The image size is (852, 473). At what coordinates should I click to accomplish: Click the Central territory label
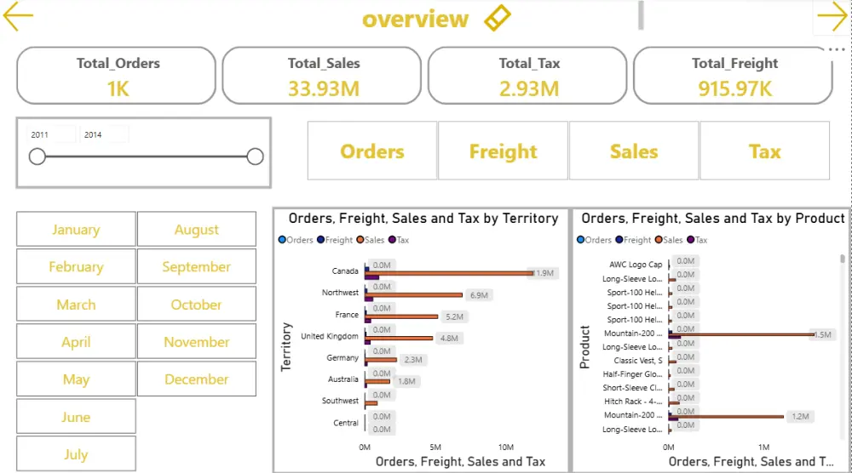[x=346, y=423]
